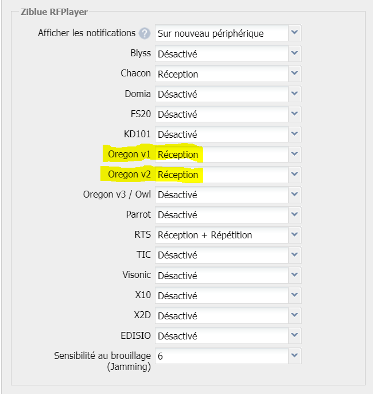The height and width of the screenshot is (394, 373).
Task: Click the Jamming sensitivity value 6
Action: (222, 356)
